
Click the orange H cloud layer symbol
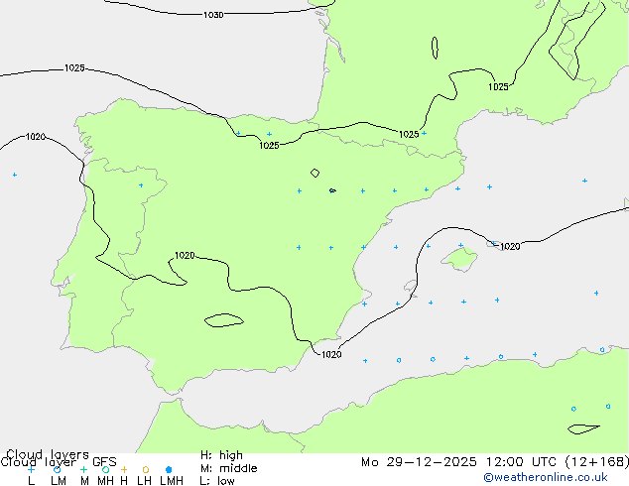(x=124, y=469)
